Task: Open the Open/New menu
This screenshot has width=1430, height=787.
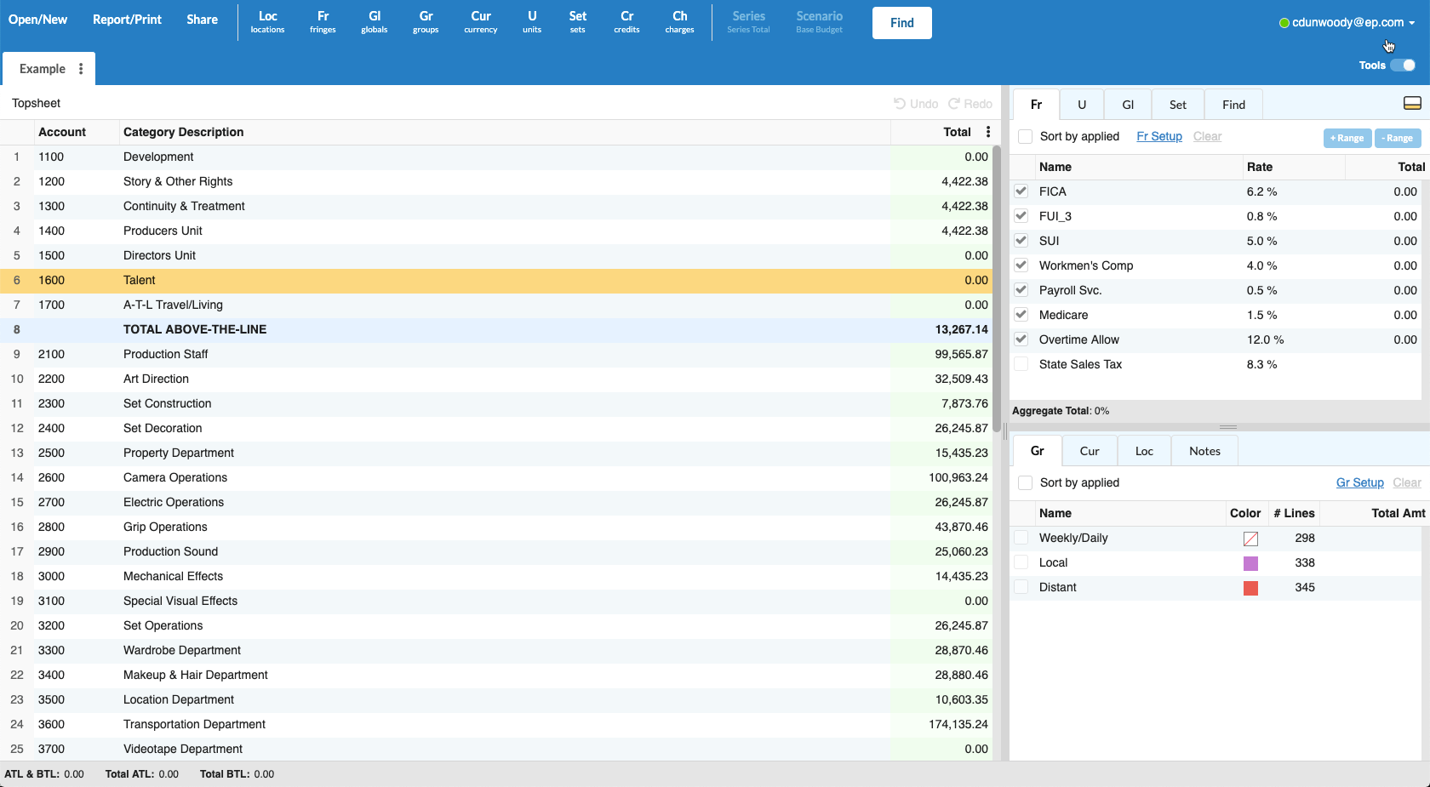Action: coord(37,20)
